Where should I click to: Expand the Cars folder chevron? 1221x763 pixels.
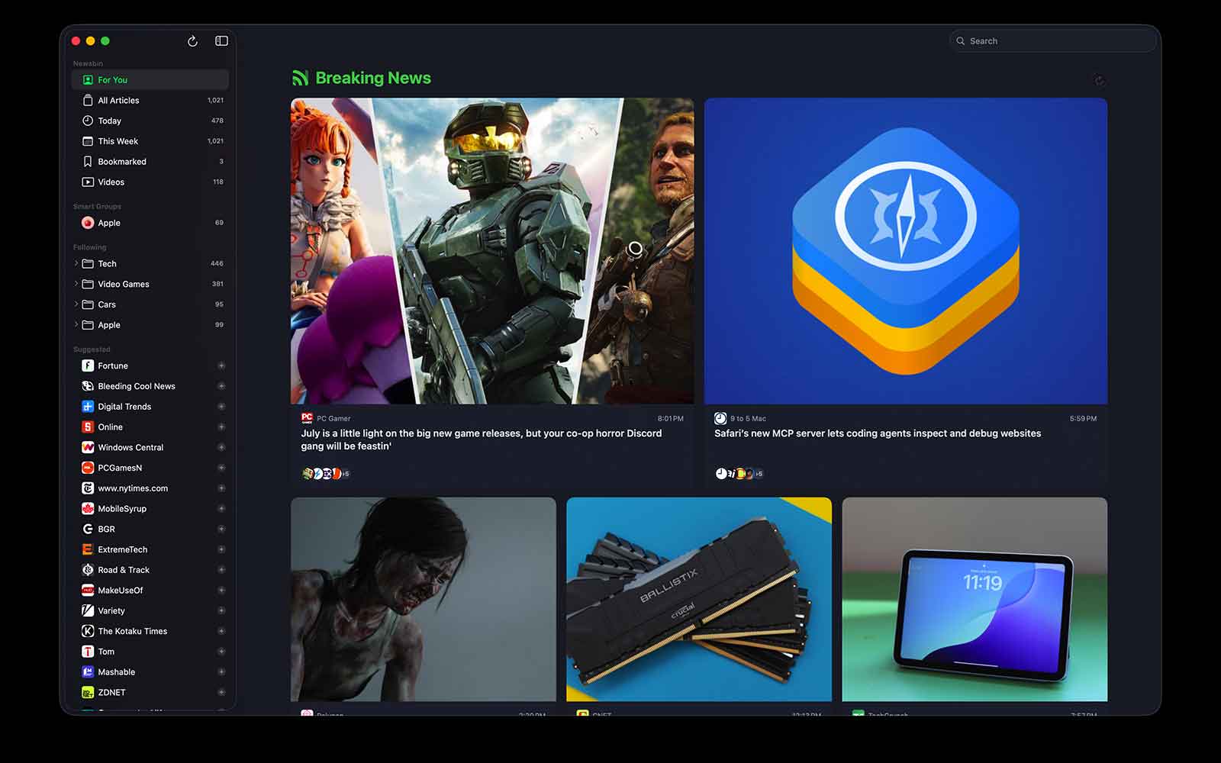point(76,304)
